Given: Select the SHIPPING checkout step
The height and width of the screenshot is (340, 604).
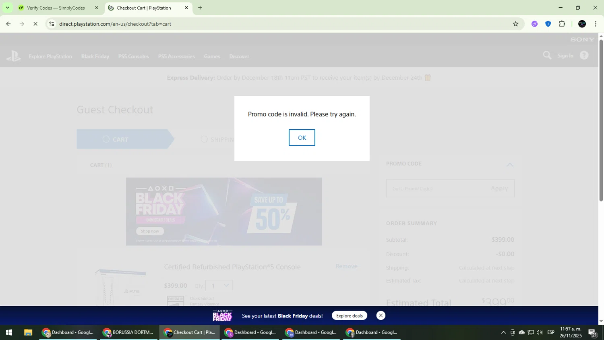Looking at the screenshot, I should [217, 139].
